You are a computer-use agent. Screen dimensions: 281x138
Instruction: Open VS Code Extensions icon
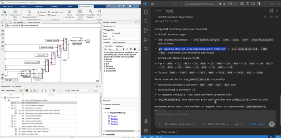(146, 49)
